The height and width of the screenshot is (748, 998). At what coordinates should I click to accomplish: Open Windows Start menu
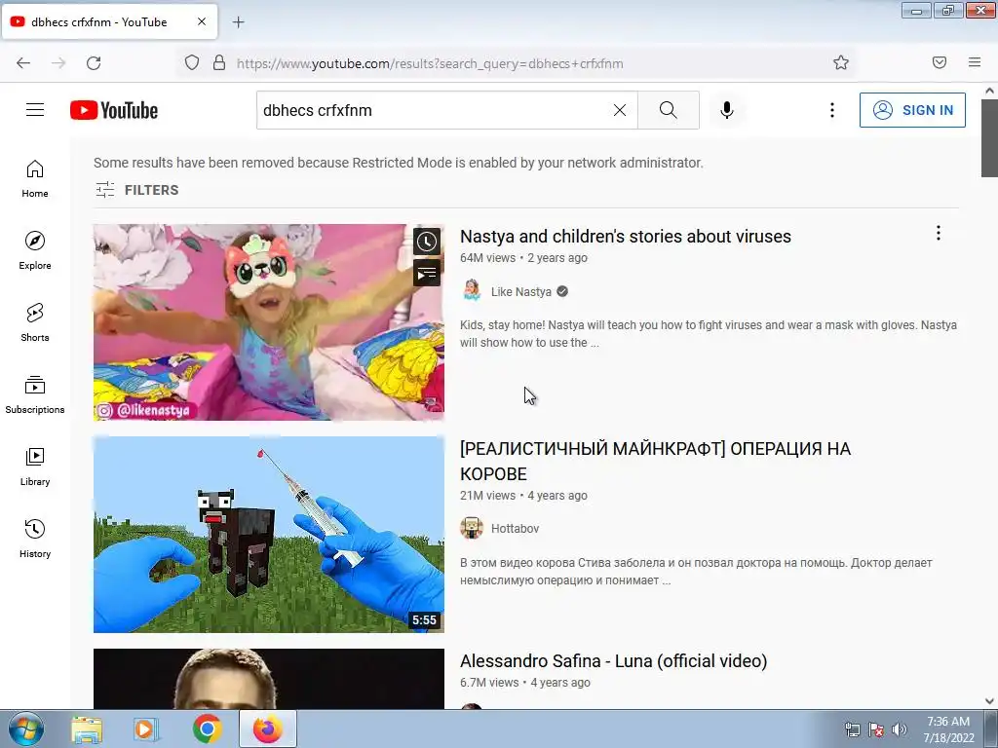click(x=26, y=729)
